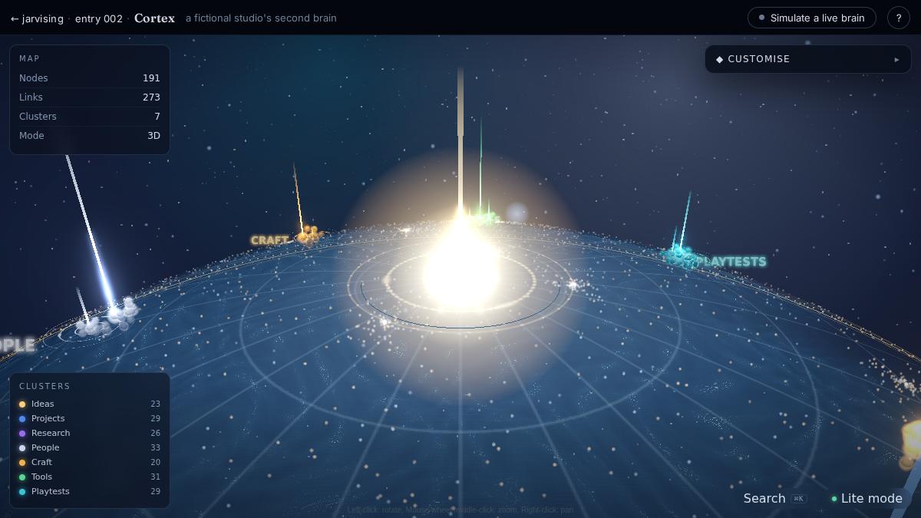This screenshot has height=518, width=921.
Task: Click the green Tools color dot
Action: coord(22,477)
